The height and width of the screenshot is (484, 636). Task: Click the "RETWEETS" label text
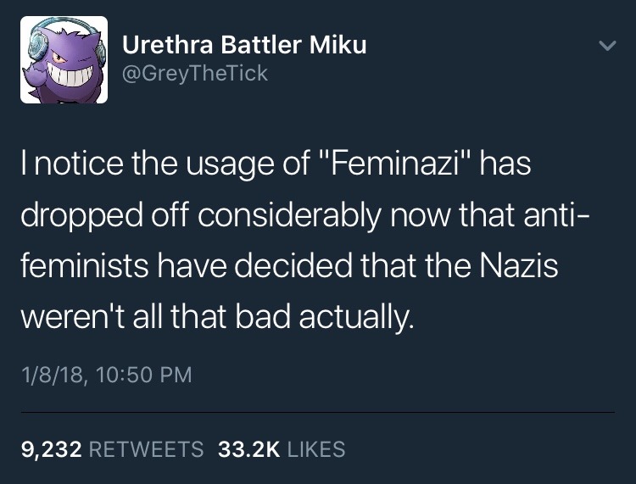click(x=147, y=448)
